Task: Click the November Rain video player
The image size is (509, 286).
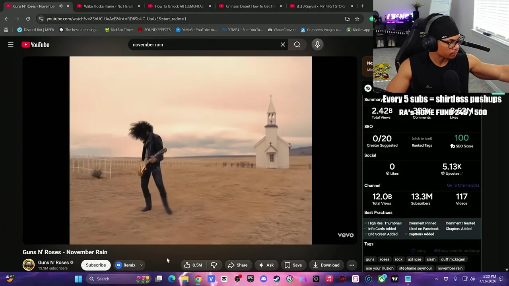Action: pyautogui.click(x=190, y=150)
